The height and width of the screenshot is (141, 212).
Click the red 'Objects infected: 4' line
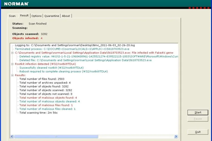click(x=27, y=38)
